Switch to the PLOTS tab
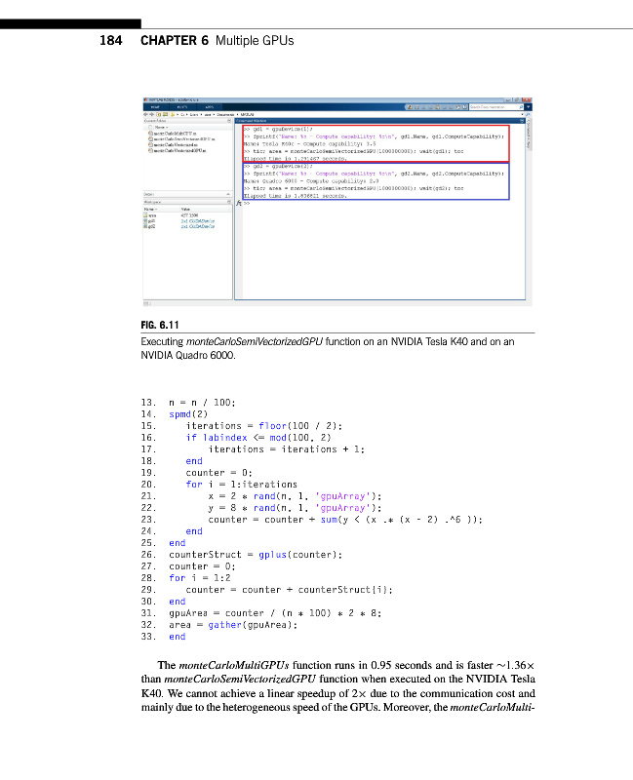Viewport: 633px width, 780px height. click(182, 106)
